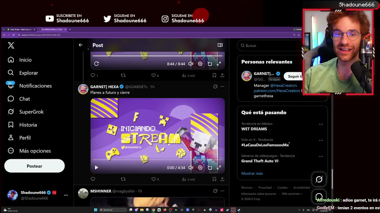
Task: Repost the post with 6 likes
Action: [x=123, y=75]
